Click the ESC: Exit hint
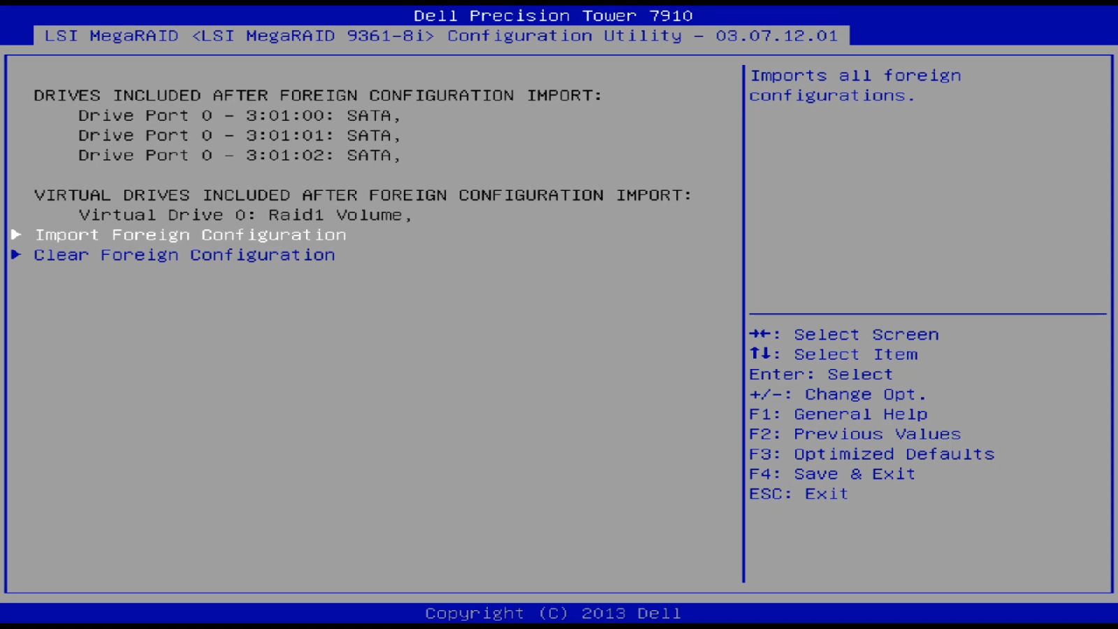Image resolution: width=1118 pixels, height=629 pixels. [x=797, y=493]
